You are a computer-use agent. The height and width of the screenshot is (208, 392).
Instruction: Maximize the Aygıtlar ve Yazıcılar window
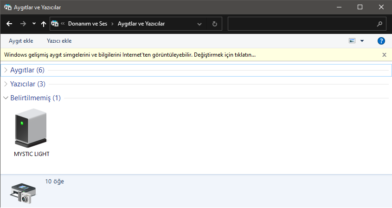click(x=360, y=7)
